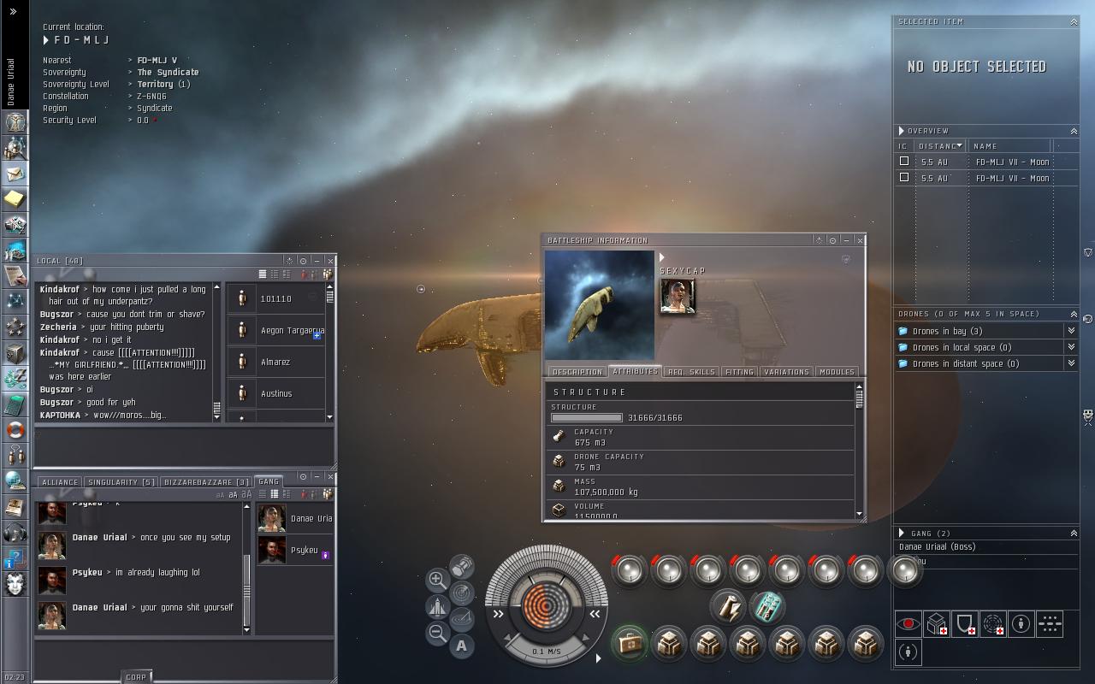Open the headphones jukebox icon
Screen dimensions: 1095x684
[x=15, y=533]
